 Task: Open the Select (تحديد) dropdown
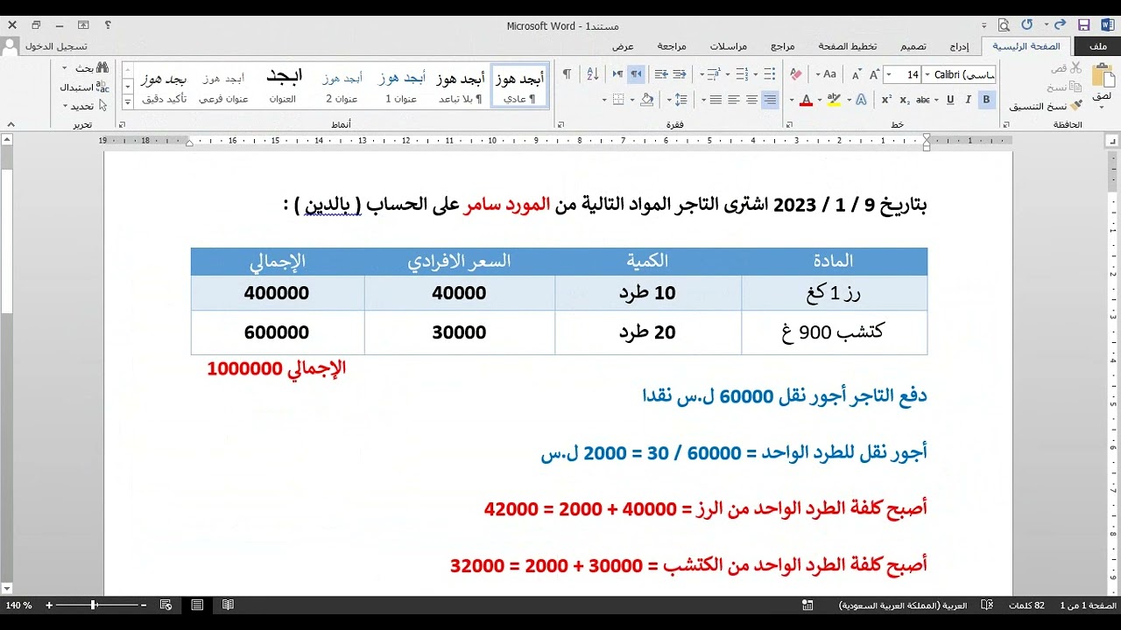tap(83, 106)
